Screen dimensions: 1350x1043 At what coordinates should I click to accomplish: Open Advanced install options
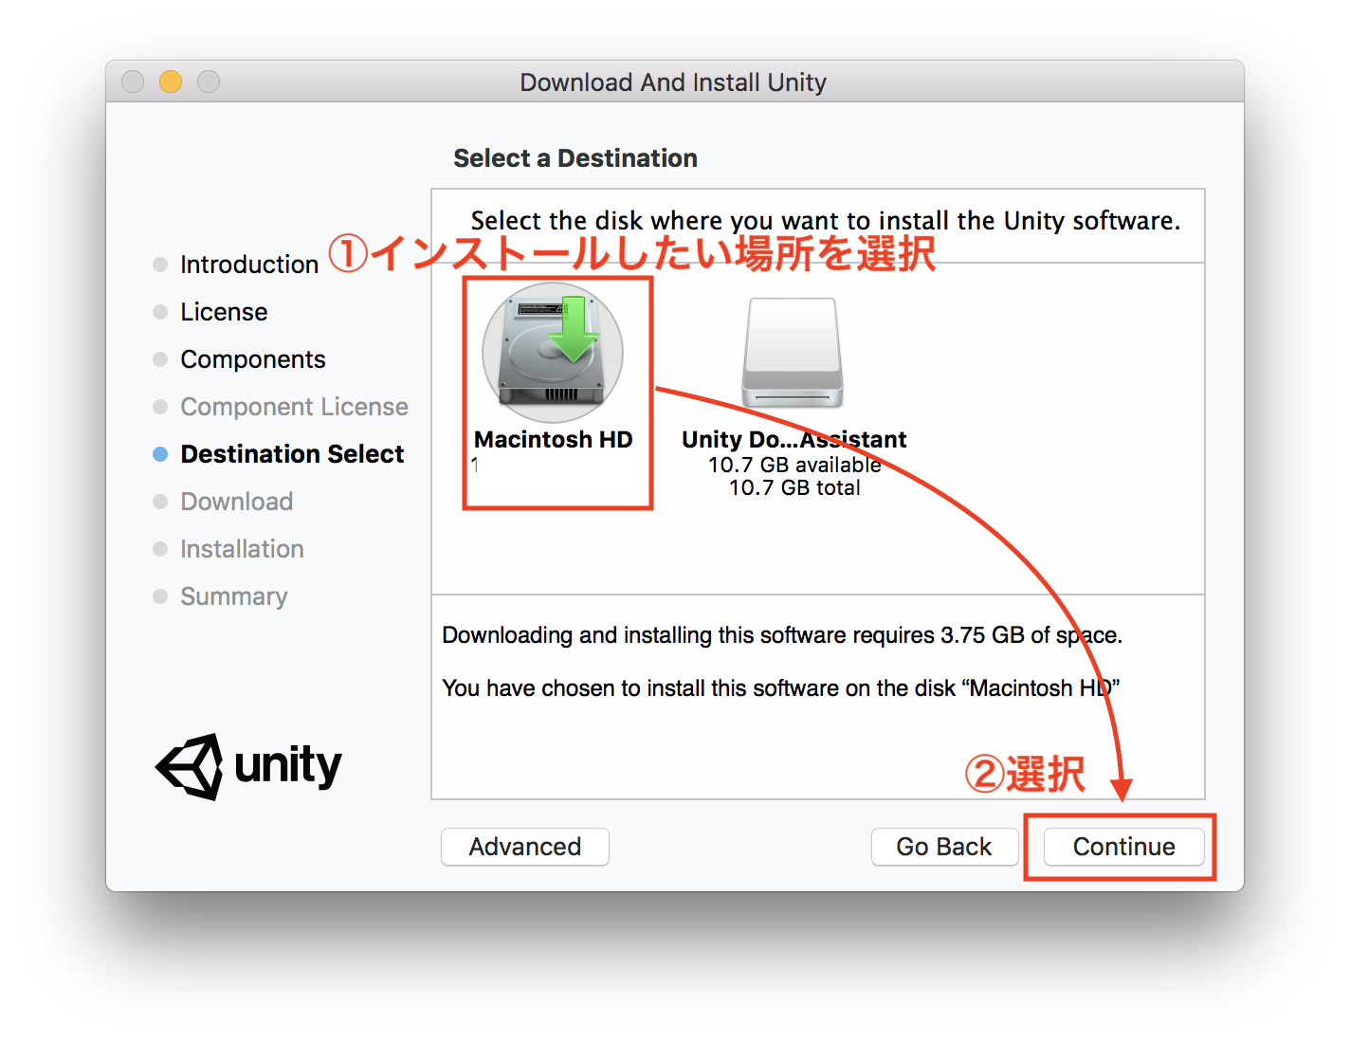click(x=525, y=847)
